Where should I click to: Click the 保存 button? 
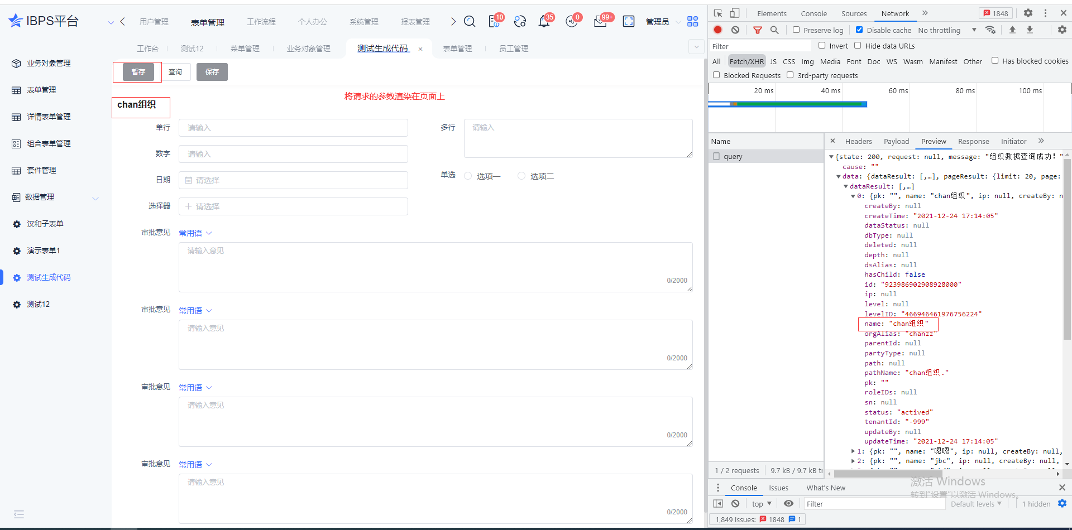point(212,72)
